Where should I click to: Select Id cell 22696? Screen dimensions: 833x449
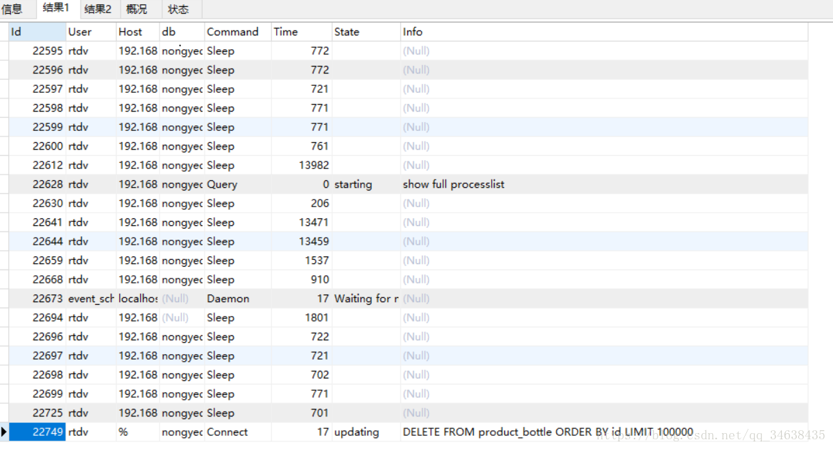pos(37,337)
